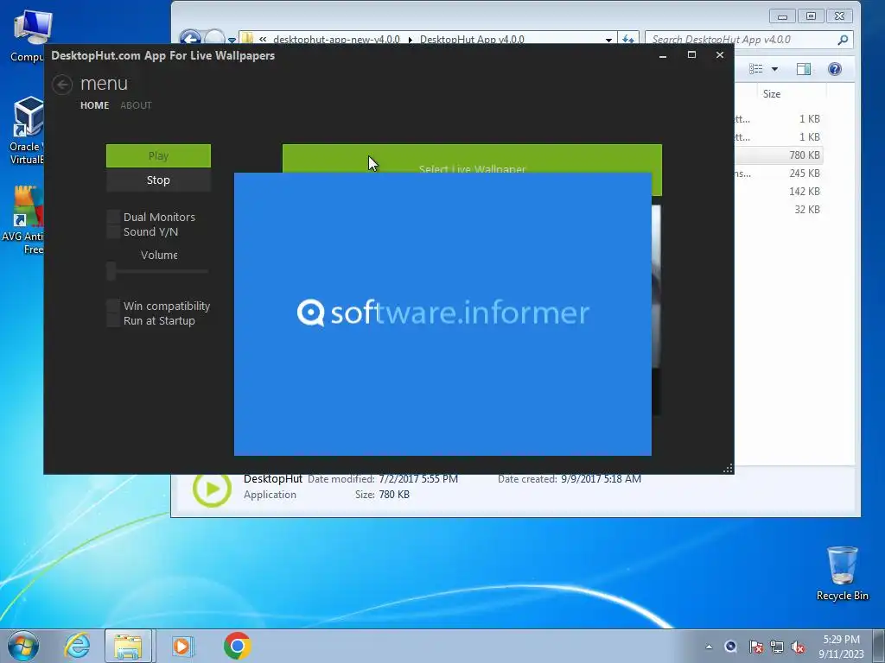Image resolution: width=885 pixels, height=663 pixels.
Task: Click the DesktopHut Application icon in details pane
Action: (212, 489)
